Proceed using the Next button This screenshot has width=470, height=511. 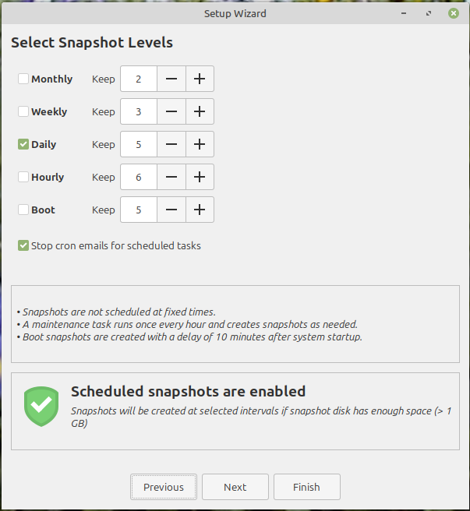[x=235, y=487]
